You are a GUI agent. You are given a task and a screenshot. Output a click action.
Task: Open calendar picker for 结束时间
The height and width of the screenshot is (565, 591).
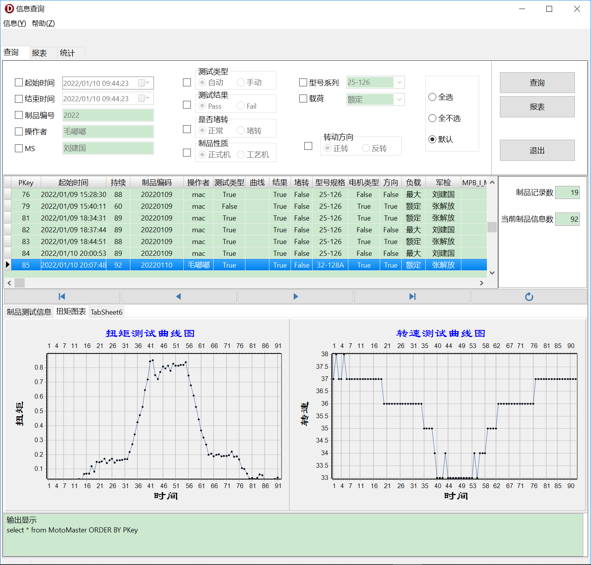(144, 98)
